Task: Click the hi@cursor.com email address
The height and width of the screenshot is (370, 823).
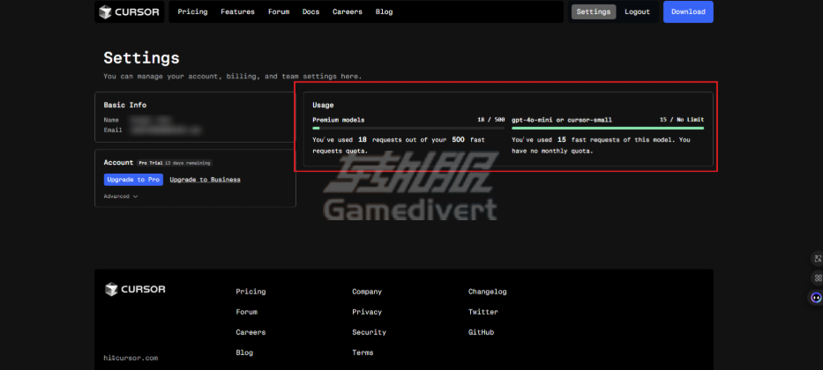Action: click(131, 358)
